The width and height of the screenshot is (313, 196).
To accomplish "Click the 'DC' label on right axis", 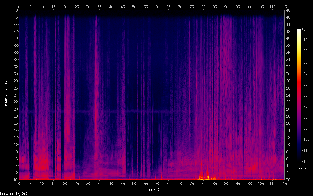I will pyautogui.click(x=288, y=180).
